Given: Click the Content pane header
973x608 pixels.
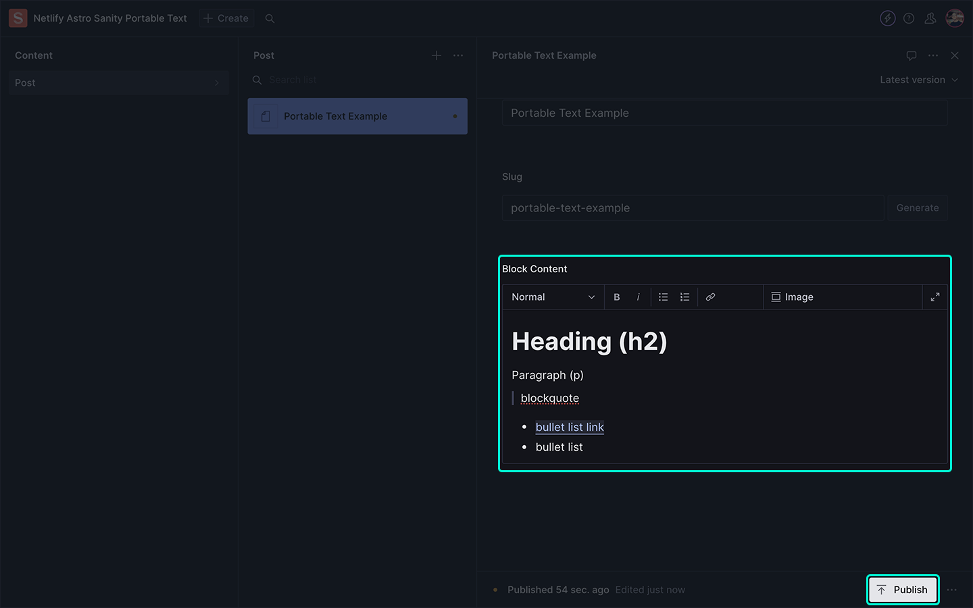Looking at the screenshot, I should tap(34, 55).
